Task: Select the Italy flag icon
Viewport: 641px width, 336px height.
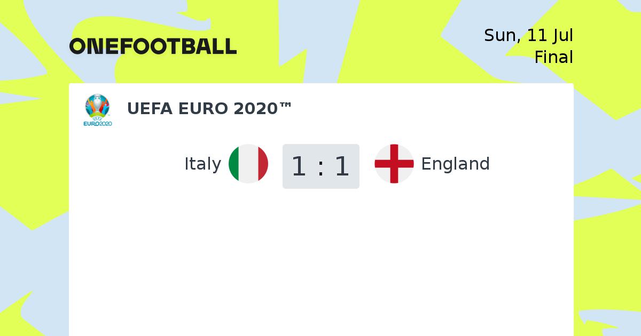Action: [x=248, y=164]
